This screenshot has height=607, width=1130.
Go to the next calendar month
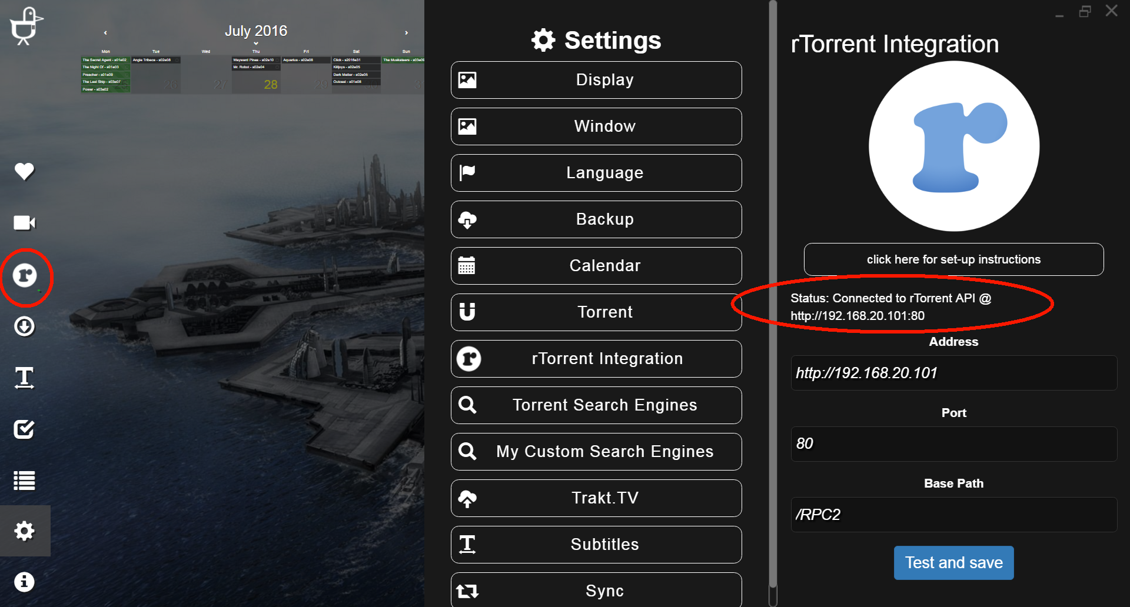point(406,33)
